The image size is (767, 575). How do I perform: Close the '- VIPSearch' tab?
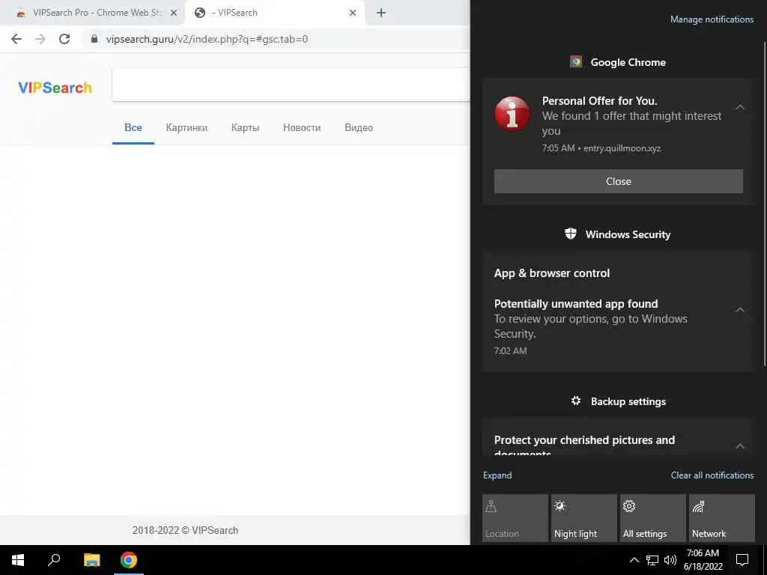[353, 13]
